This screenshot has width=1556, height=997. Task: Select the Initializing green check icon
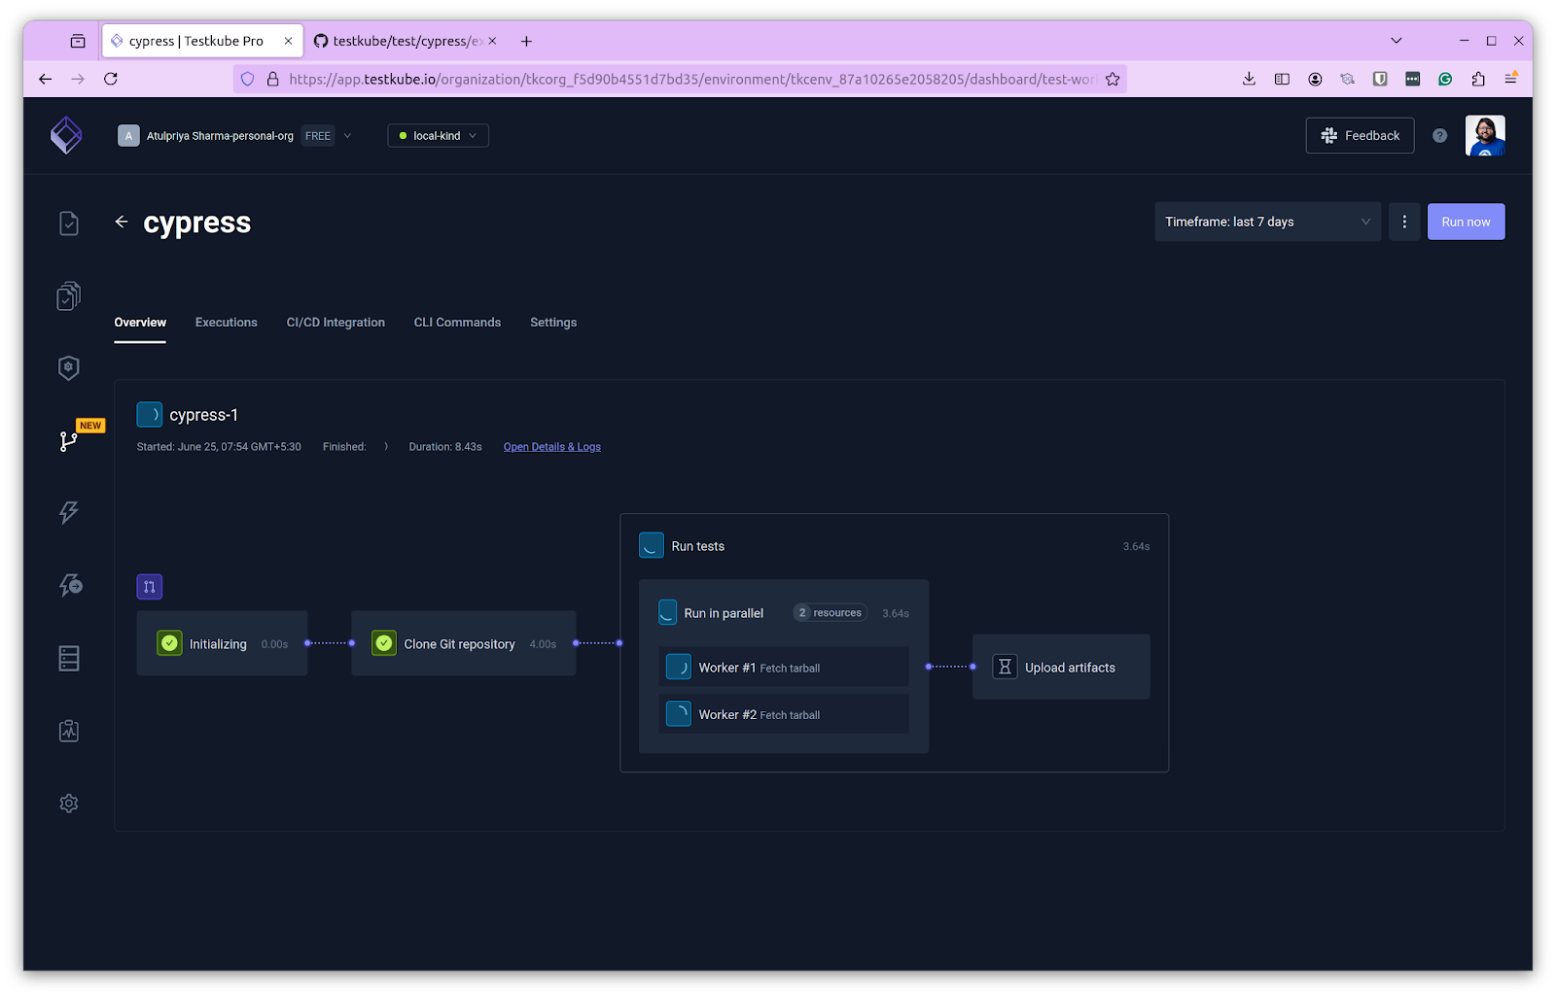[x=169, y=643]
